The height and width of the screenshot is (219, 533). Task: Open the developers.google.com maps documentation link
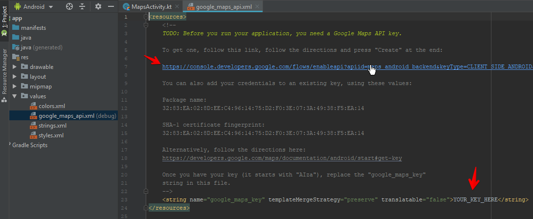click(x=282, y=158)
